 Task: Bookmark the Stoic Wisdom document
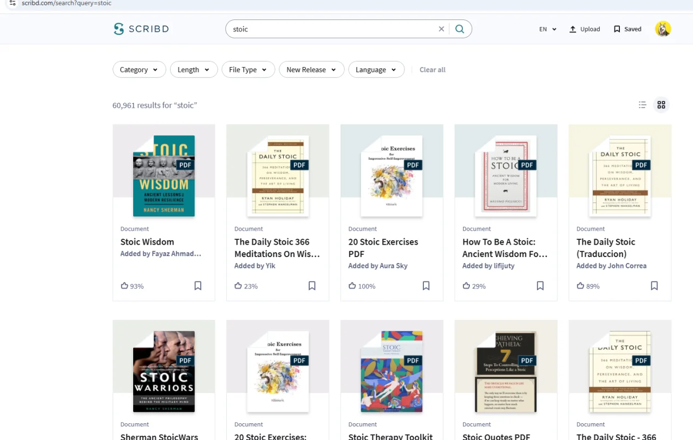point(198,286)
